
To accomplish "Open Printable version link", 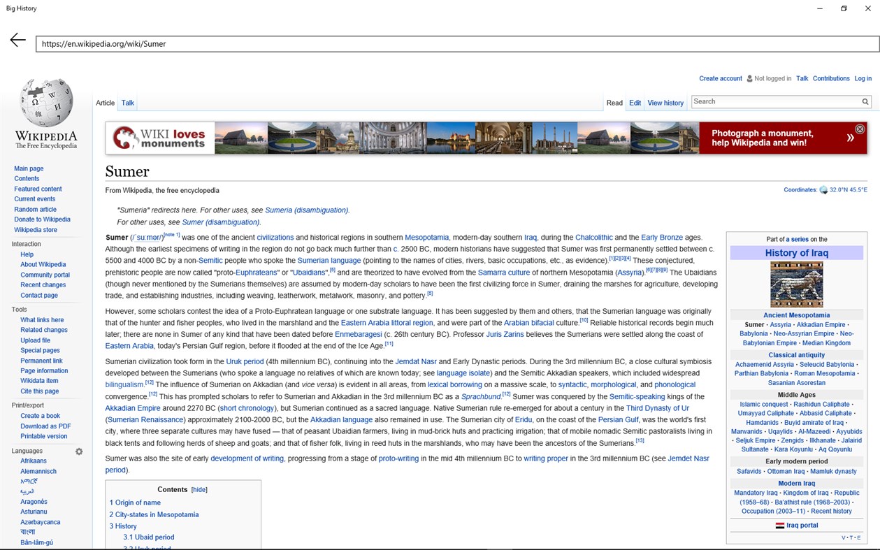I will [x=44, y=437].
